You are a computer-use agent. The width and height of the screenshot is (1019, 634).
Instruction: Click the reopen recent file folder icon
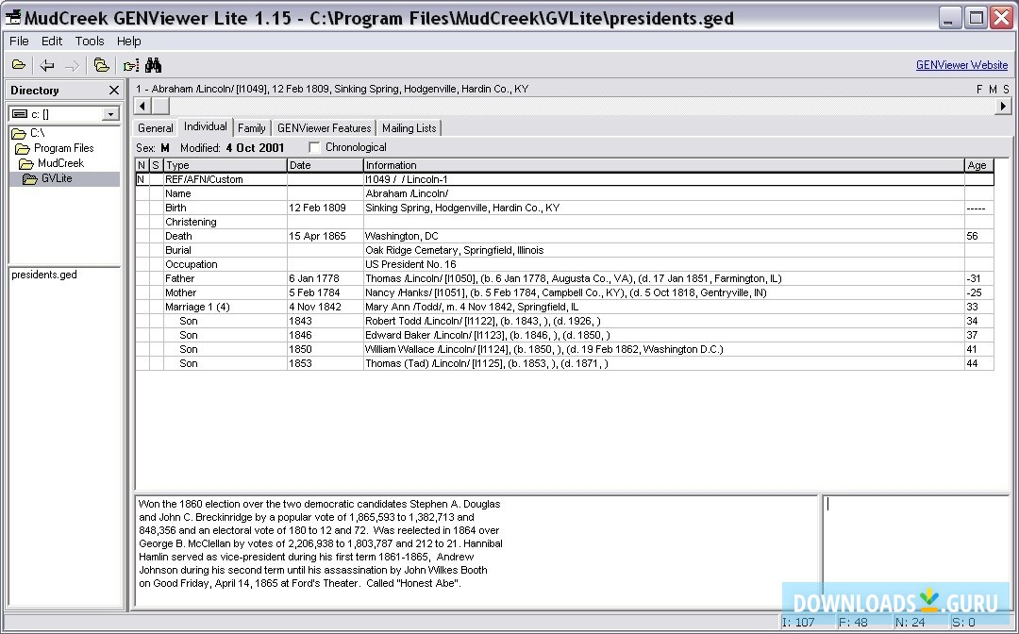[101, 64]
